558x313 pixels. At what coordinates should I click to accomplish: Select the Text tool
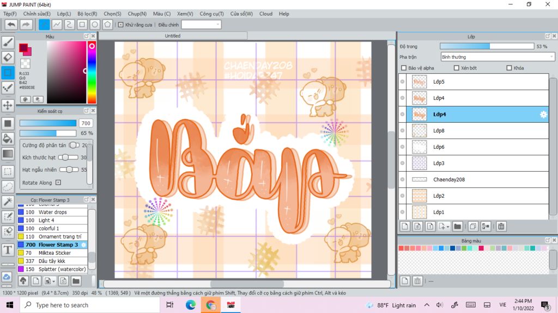click(8, 250)
